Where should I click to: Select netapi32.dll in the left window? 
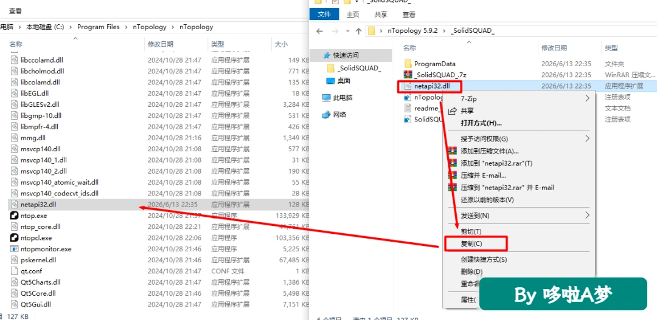pyautogui.click(x=38, y=205)
